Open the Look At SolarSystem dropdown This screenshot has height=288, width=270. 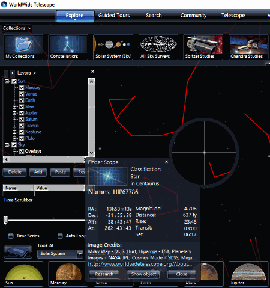pyautogui.click(x=60, y=254)
